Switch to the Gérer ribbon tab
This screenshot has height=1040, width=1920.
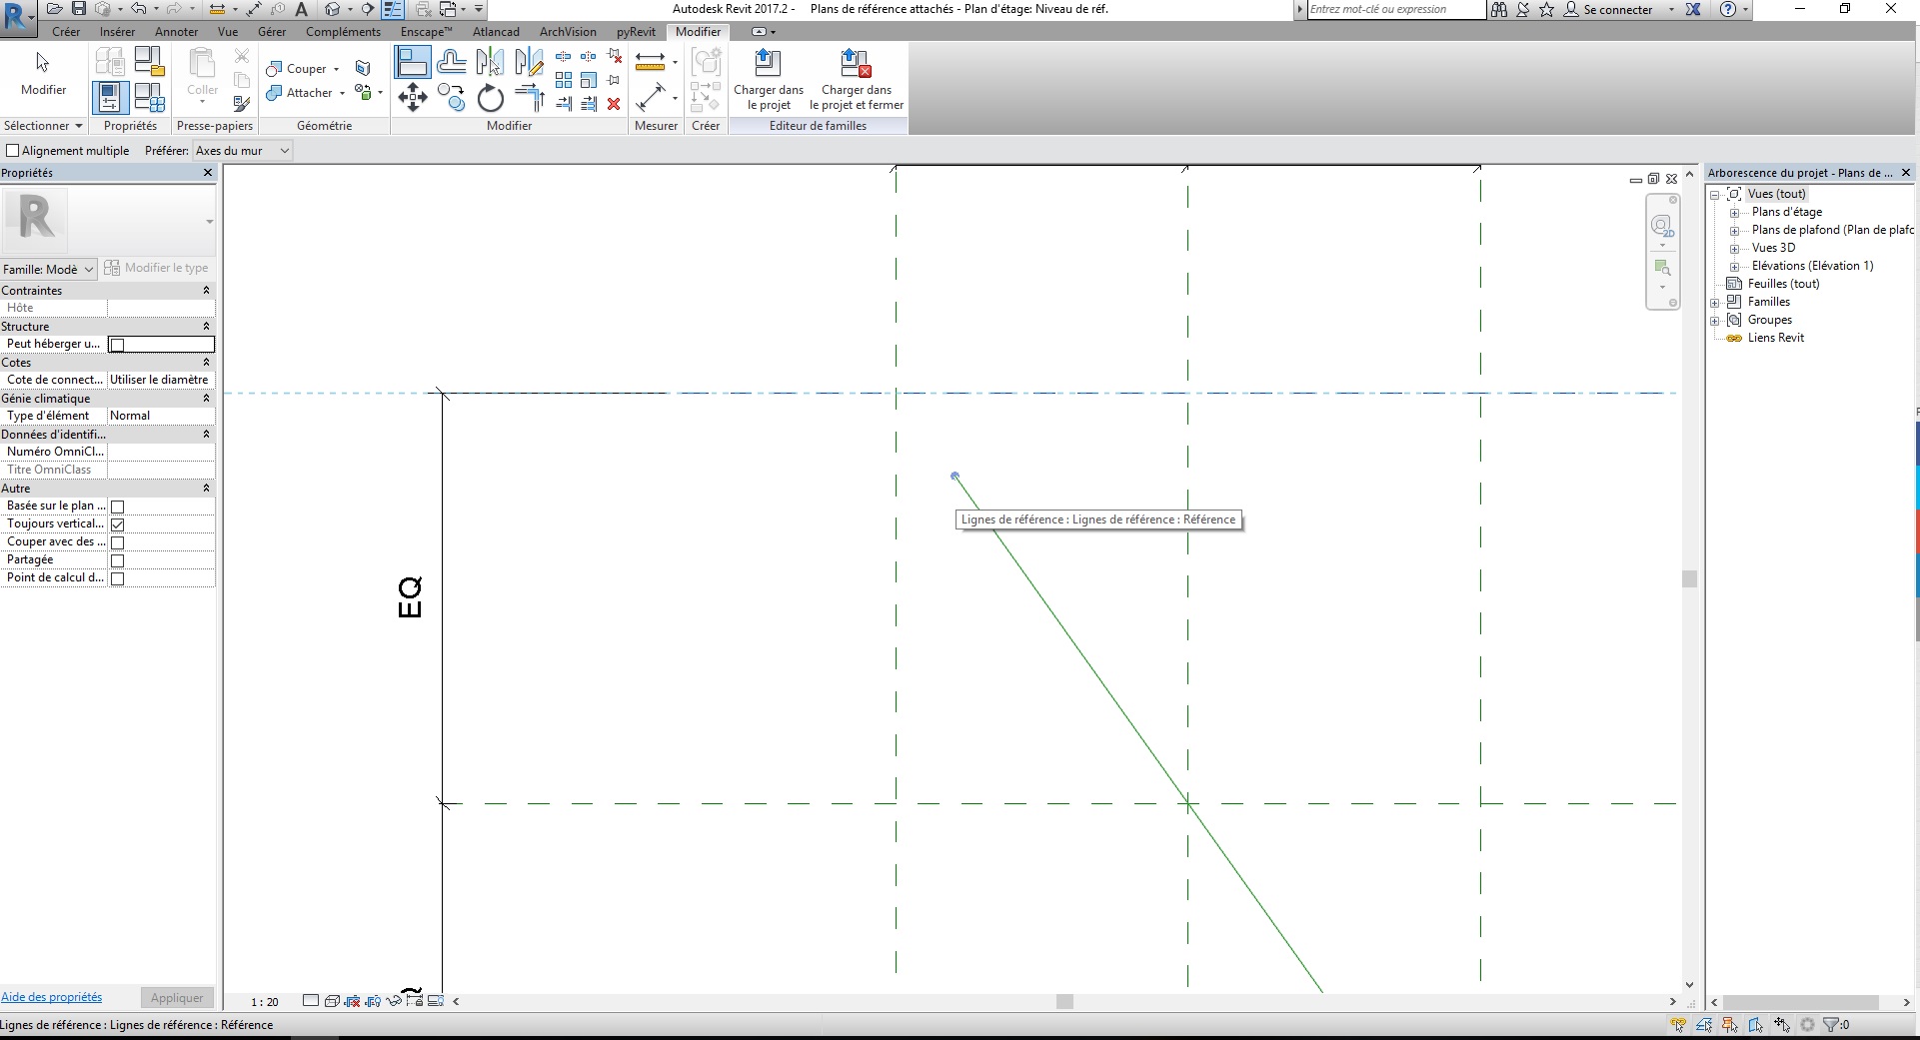272,32
